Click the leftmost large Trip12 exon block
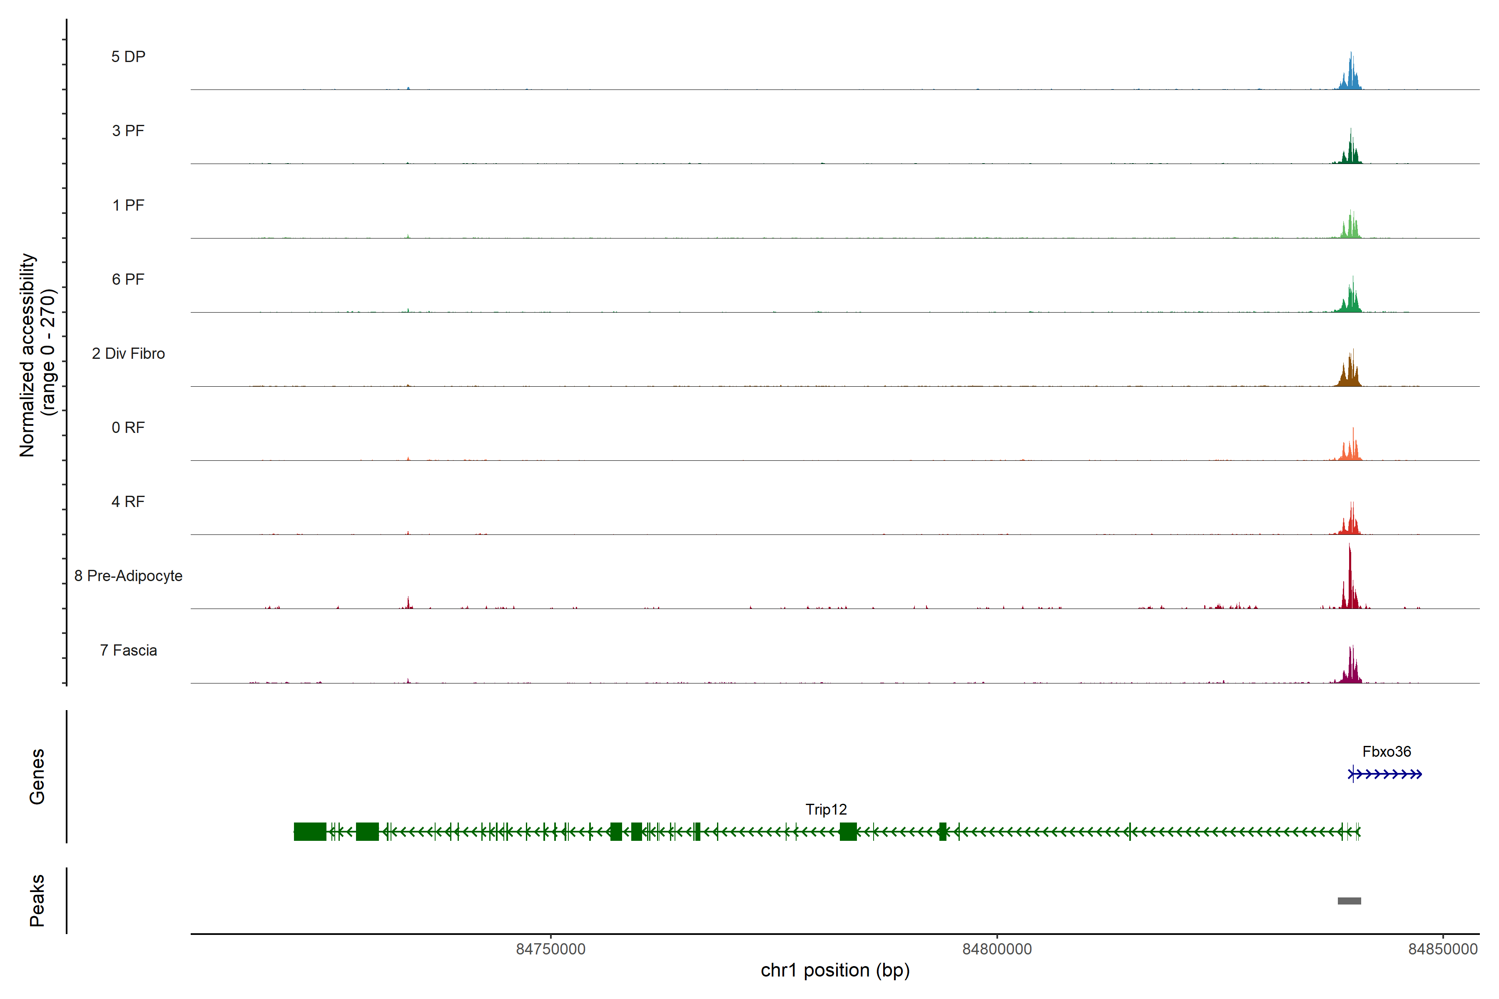The width and height of the screenshot is (1499, 999). click(x=310, y=831)
